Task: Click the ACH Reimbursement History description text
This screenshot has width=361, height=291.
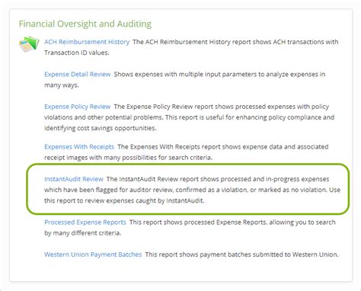Action: 191,47
